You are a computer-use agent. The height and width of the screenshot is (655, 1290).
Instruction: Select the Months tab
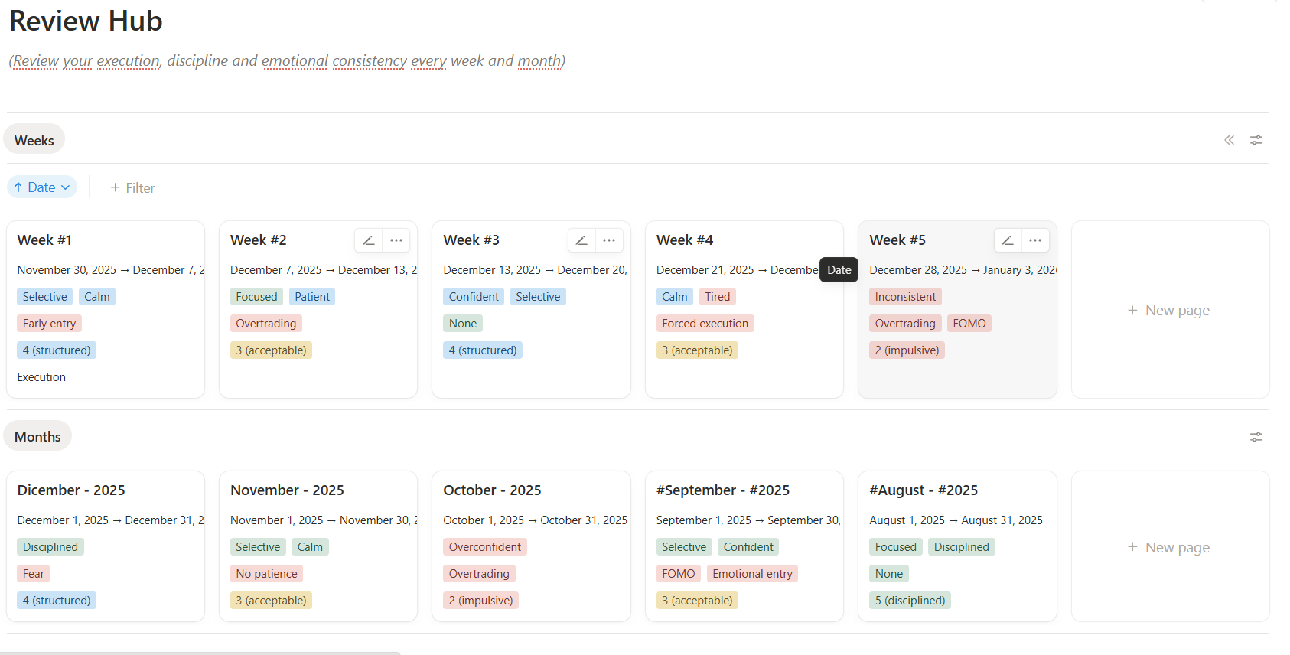[37, 436]
